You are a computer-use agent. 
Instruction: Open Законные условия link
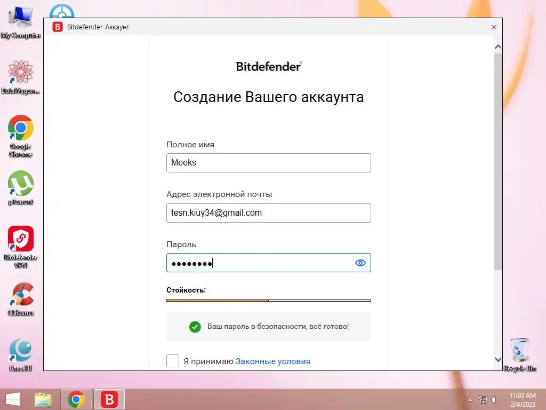click(272, 361)
